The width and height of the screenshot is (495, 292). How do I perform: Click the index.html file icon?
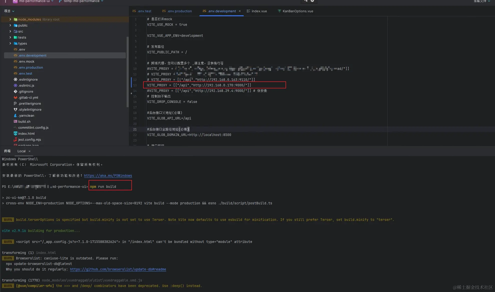pos(16,133)
